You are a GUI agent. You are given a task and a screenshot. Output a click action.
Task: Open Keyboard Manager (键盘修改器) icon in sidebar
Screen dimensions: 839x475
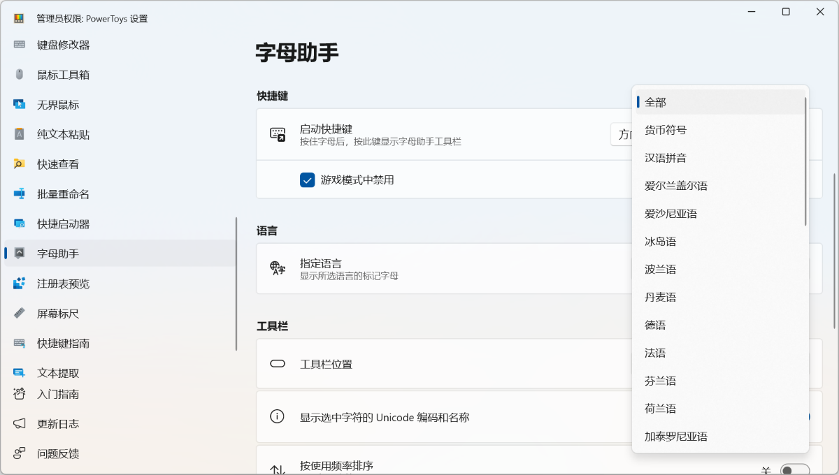tap(20, 45)
